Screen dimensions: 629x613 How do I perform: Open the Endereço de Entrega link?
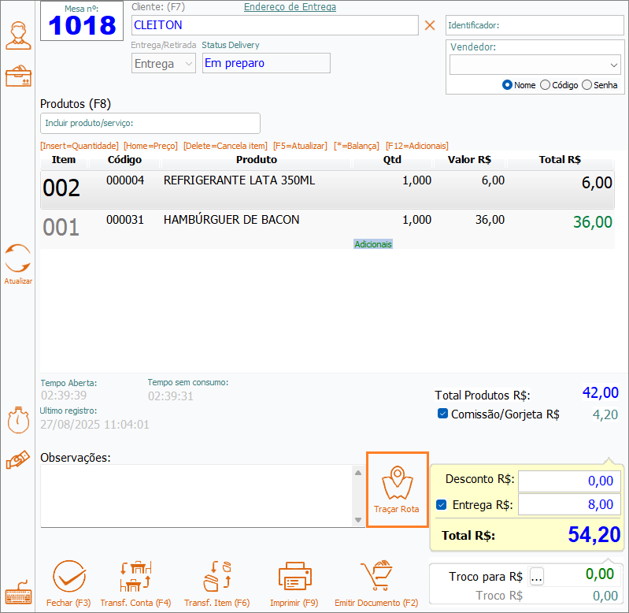[x=290, y=7]
